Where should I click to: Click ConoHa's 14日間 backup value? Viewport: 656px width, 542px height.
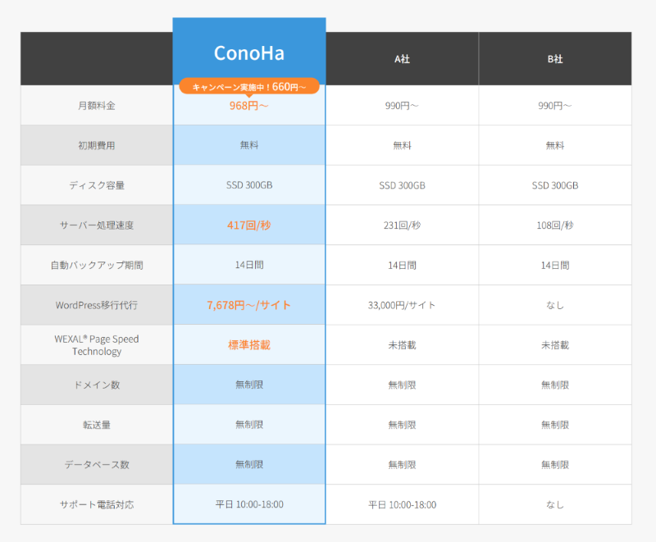pos(249,265)
